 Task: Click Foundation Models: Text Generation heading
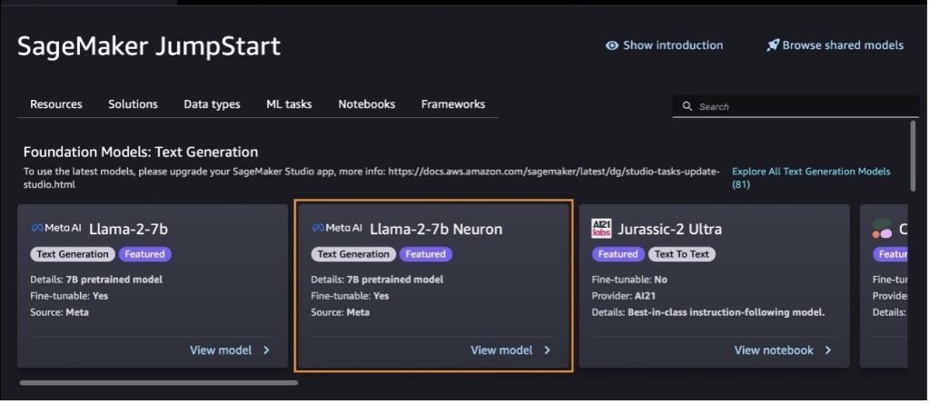(141, 152)
